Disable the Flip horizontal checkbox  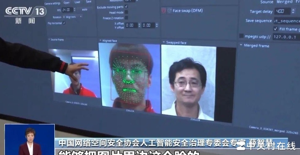pyautogui.click(x=64, y=23)
